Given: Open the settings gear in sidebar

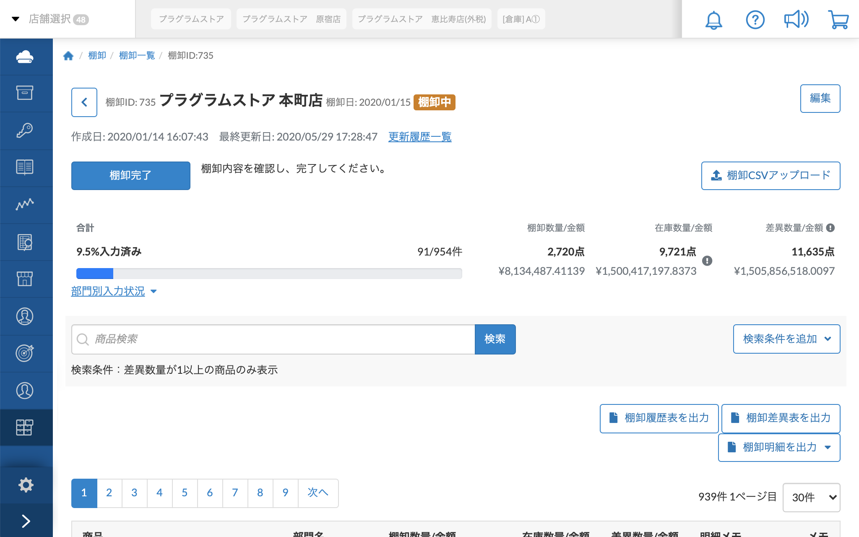Looking at the screenshot, I should click(x=26, y=485).
